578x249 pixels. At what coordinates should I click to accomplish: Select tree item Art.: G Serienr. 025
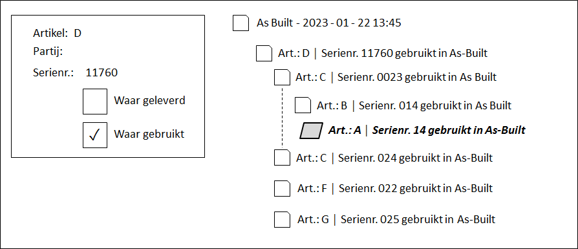pos(396,219)
